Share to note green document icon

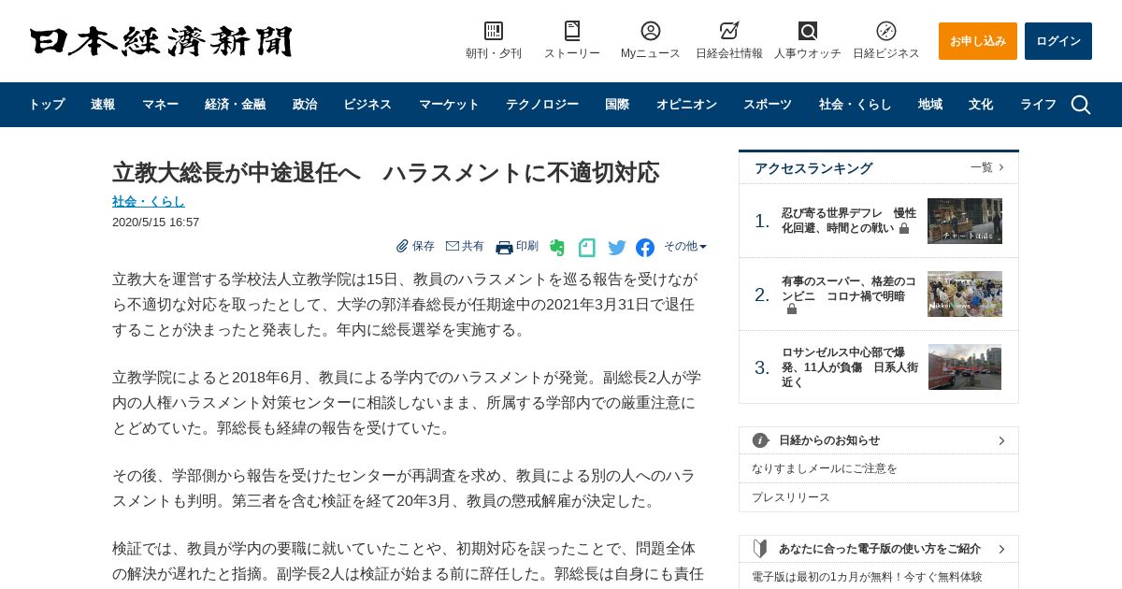[x=587, y=248]
